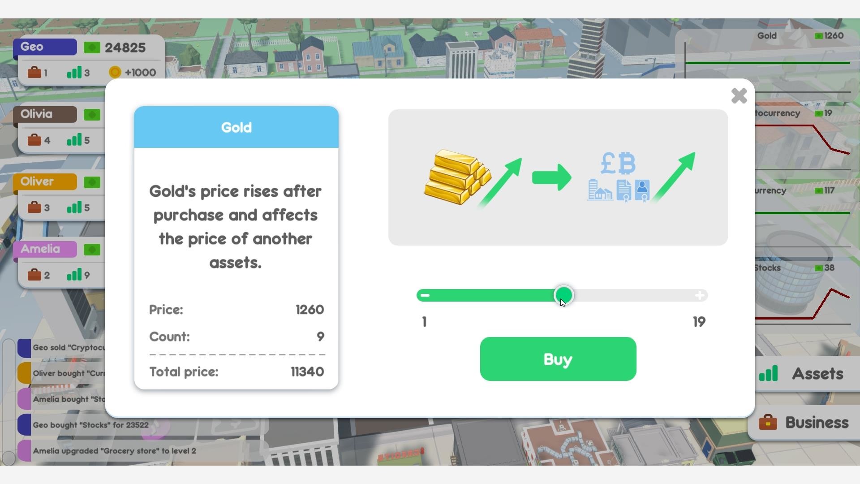Click the green price tag icon next to Gold 1260
This screenshot has width=860, height=484.
[x=818, y=36]
